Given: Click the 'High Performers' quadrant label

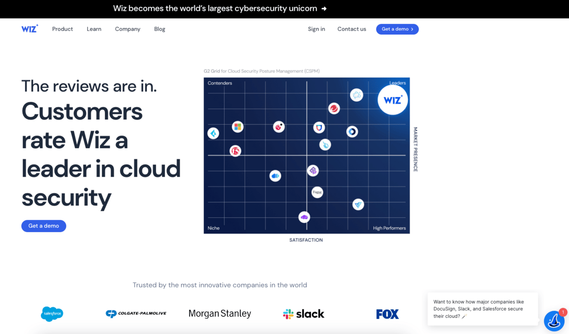Looking at the screenshot, I should coord(389,228).
